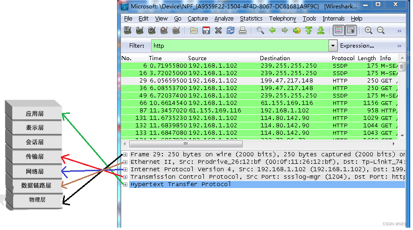This screenshot has height=230, width=413.
Task: Sort by the Info column header
Action: [x=389, y=58]
